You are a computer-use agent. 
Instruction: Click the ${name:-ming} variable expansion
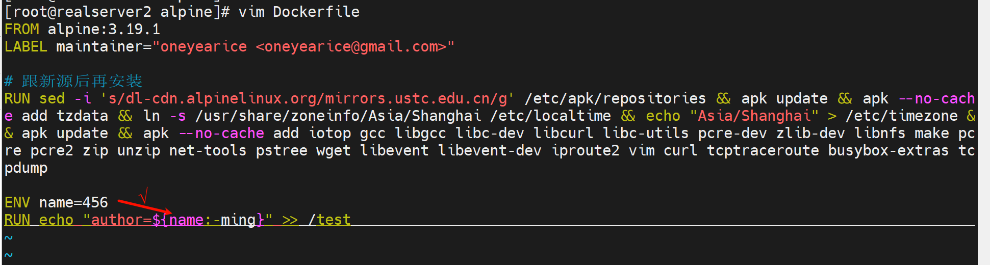click(208, 220)
